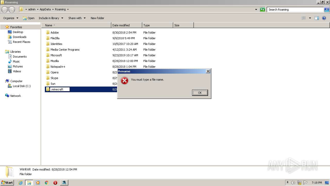Click the Open toolbar button

coord(29,18)
